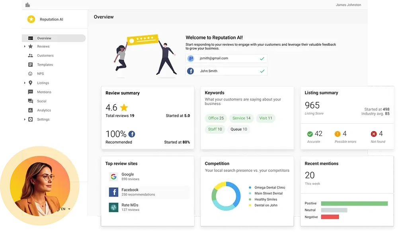Click the Analytics chart icon
Image resolution: width=398 pixels, height=232 pixels.
click(x=31, y=110)
